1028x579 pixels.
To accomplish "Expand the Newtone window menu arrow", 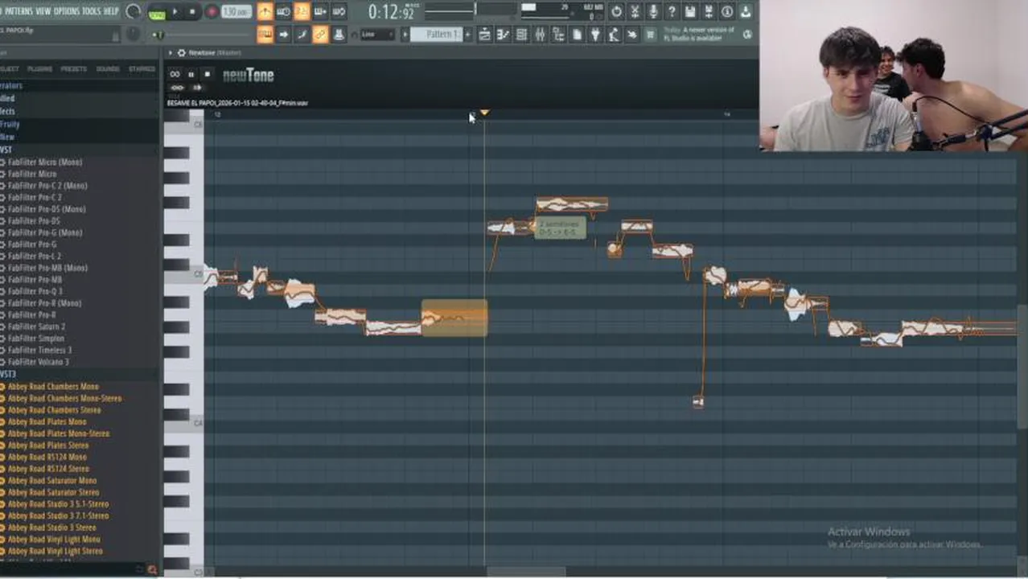I will [171, 53].
